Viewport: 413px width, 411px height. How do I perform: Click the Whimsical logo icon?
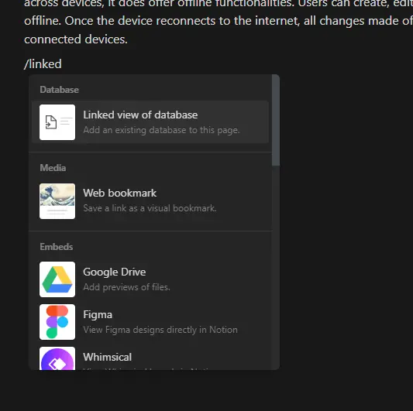tap(57, 358)
